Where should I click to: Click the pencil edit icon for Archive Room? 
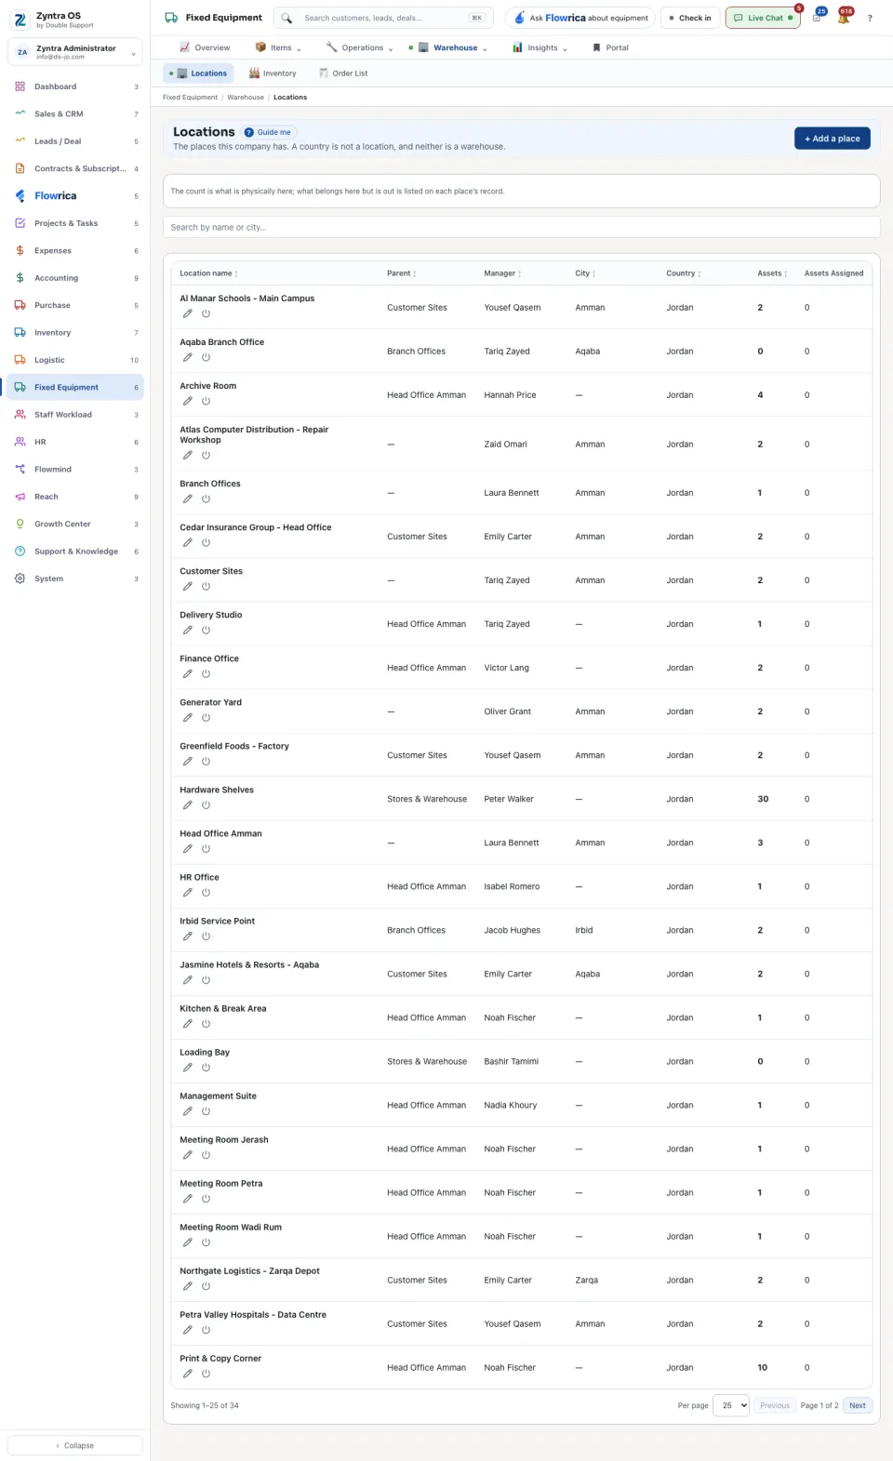pyautogui.click(x=187, y=401)
